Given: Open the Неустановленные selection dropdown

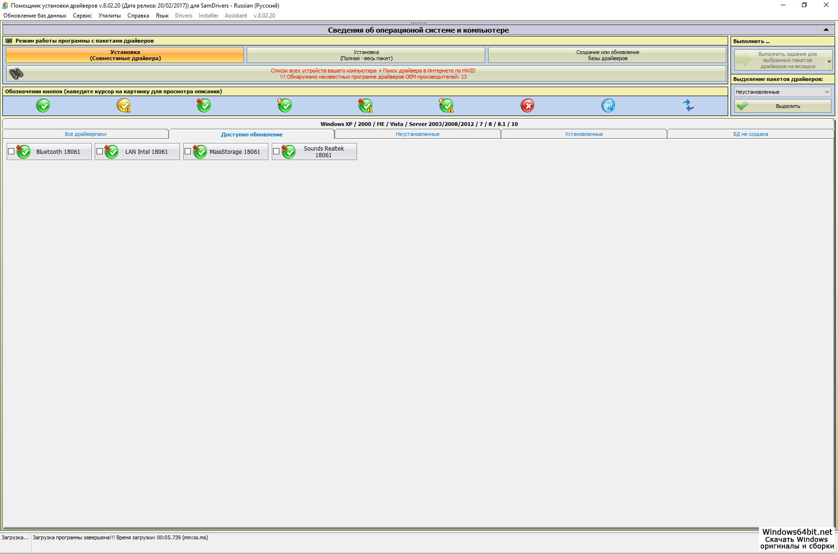Looking at the screenshot, I should (782, 92).
